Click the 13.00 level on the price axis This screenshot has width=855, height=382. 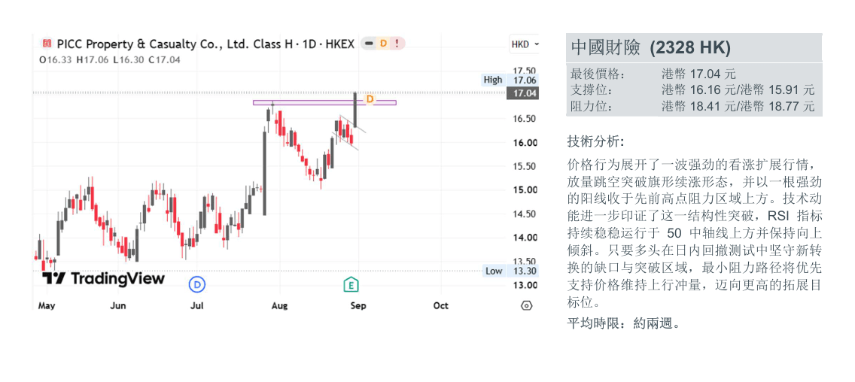(x=524, y=285)
